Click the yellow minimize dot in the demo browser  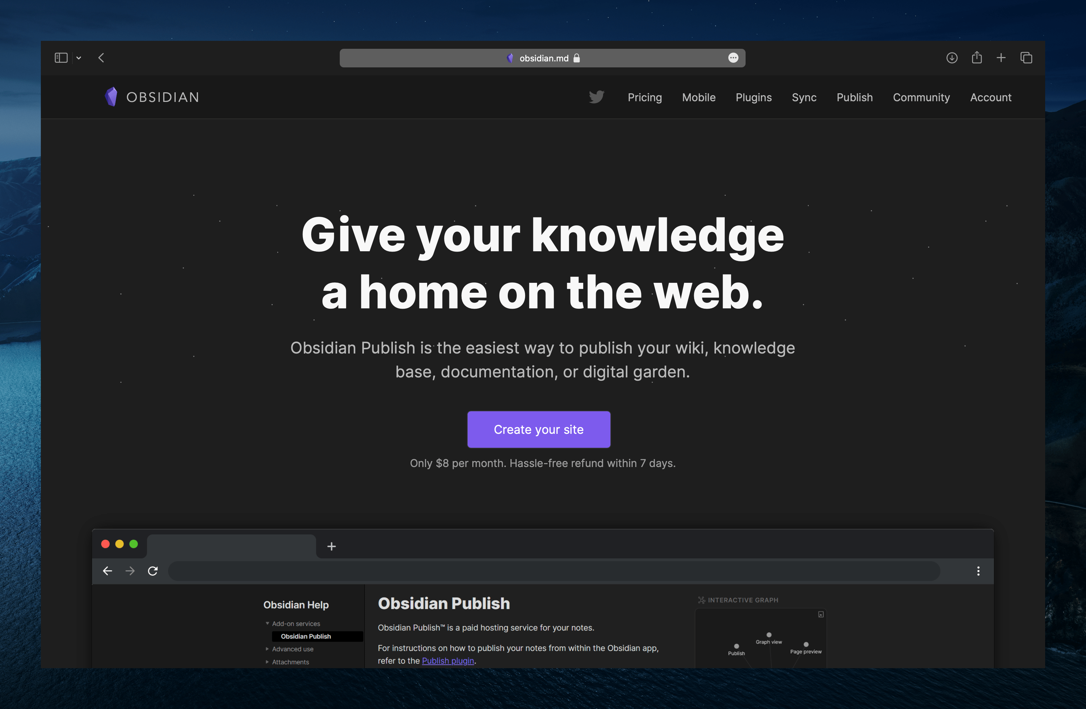pos(120,543)
